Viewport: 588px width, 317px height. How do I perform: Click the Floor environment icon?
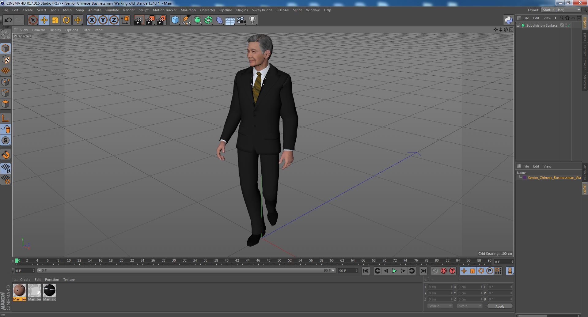coord(230,20)
